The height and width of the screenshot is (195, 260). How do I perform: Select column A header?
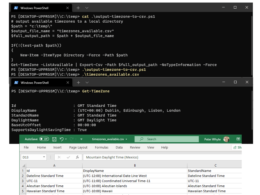pos(54,166)
